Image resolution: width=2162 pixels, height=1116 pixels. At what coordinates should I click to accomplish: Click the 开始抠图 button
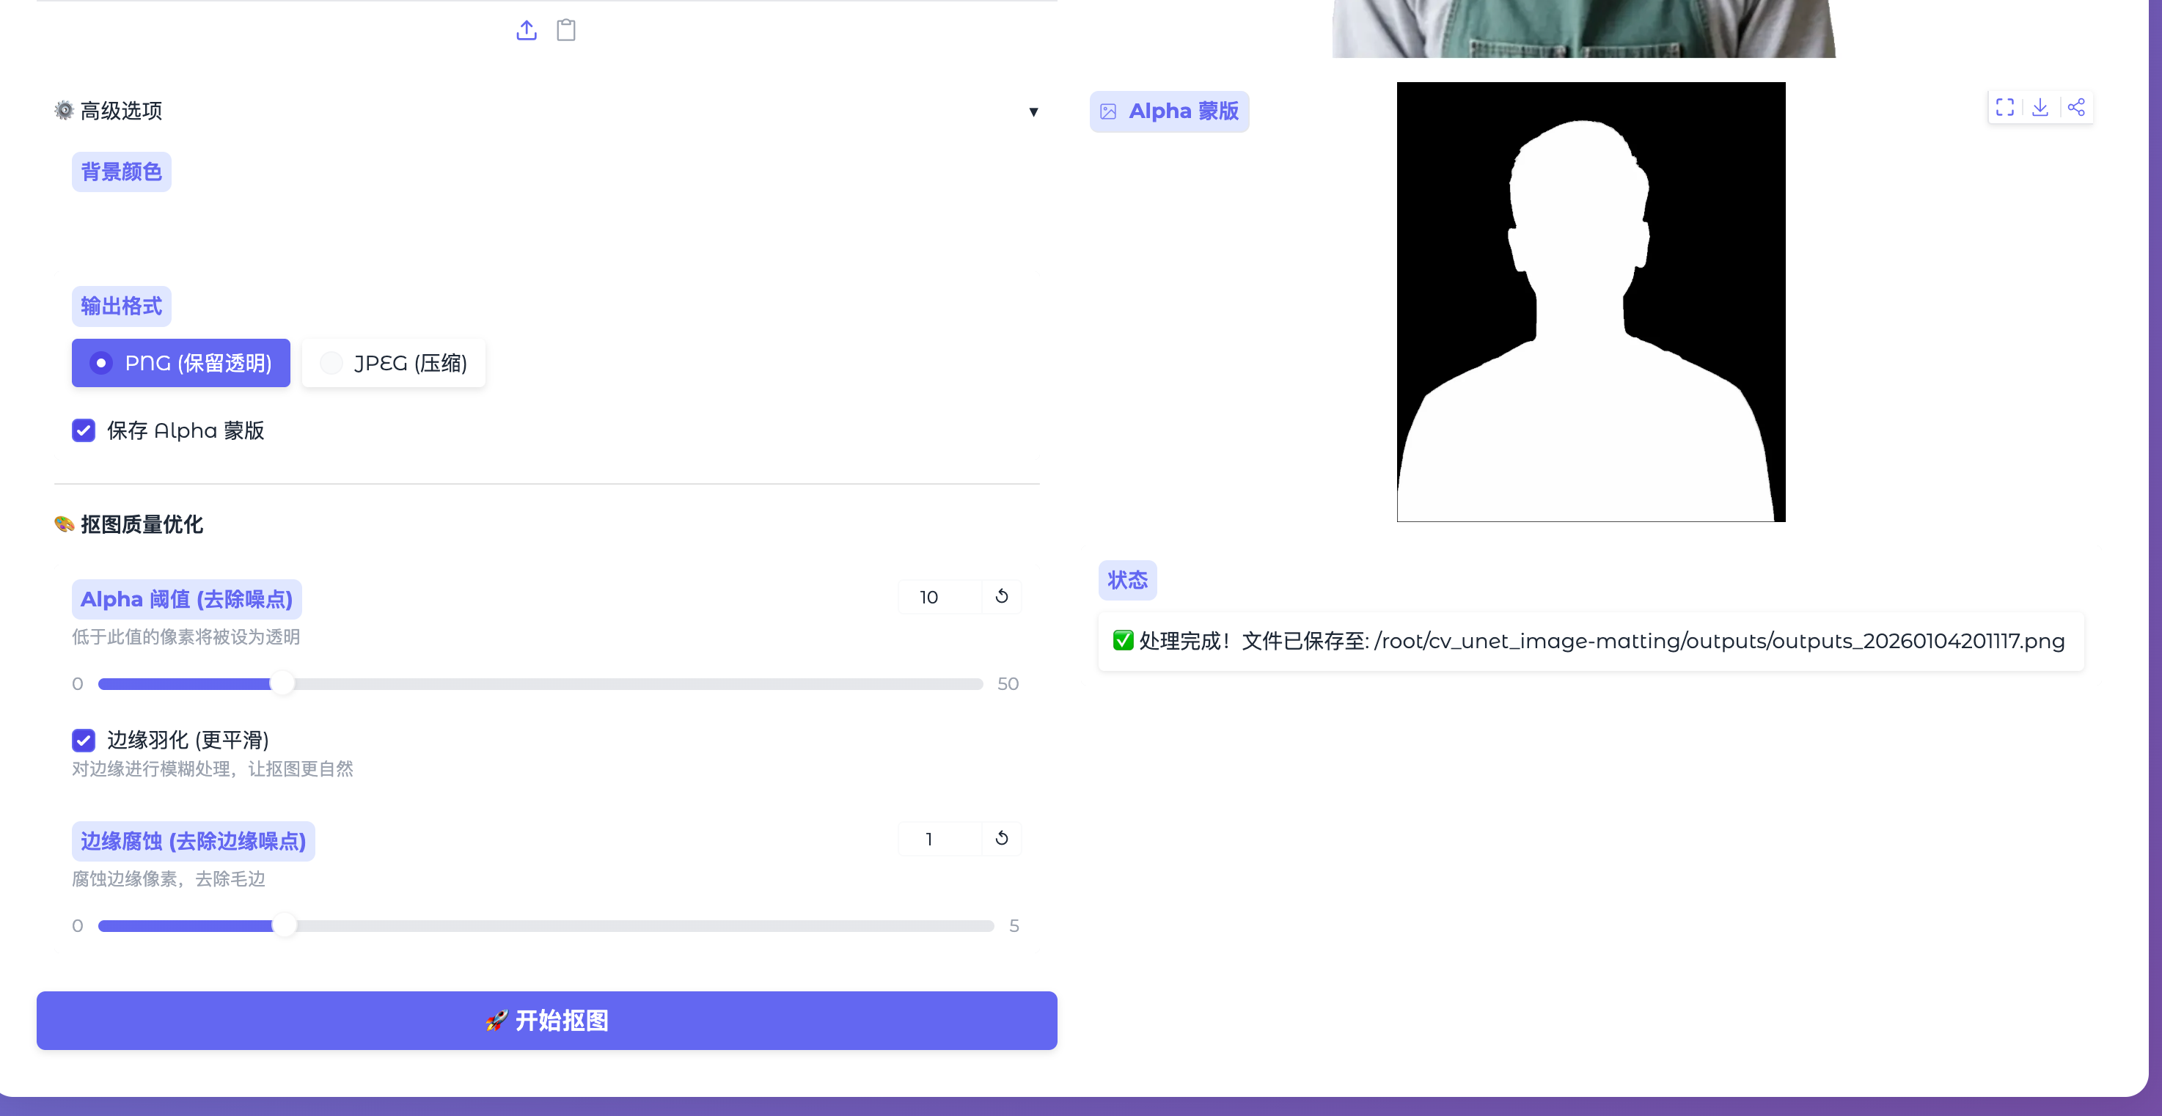click(546, 1021)
